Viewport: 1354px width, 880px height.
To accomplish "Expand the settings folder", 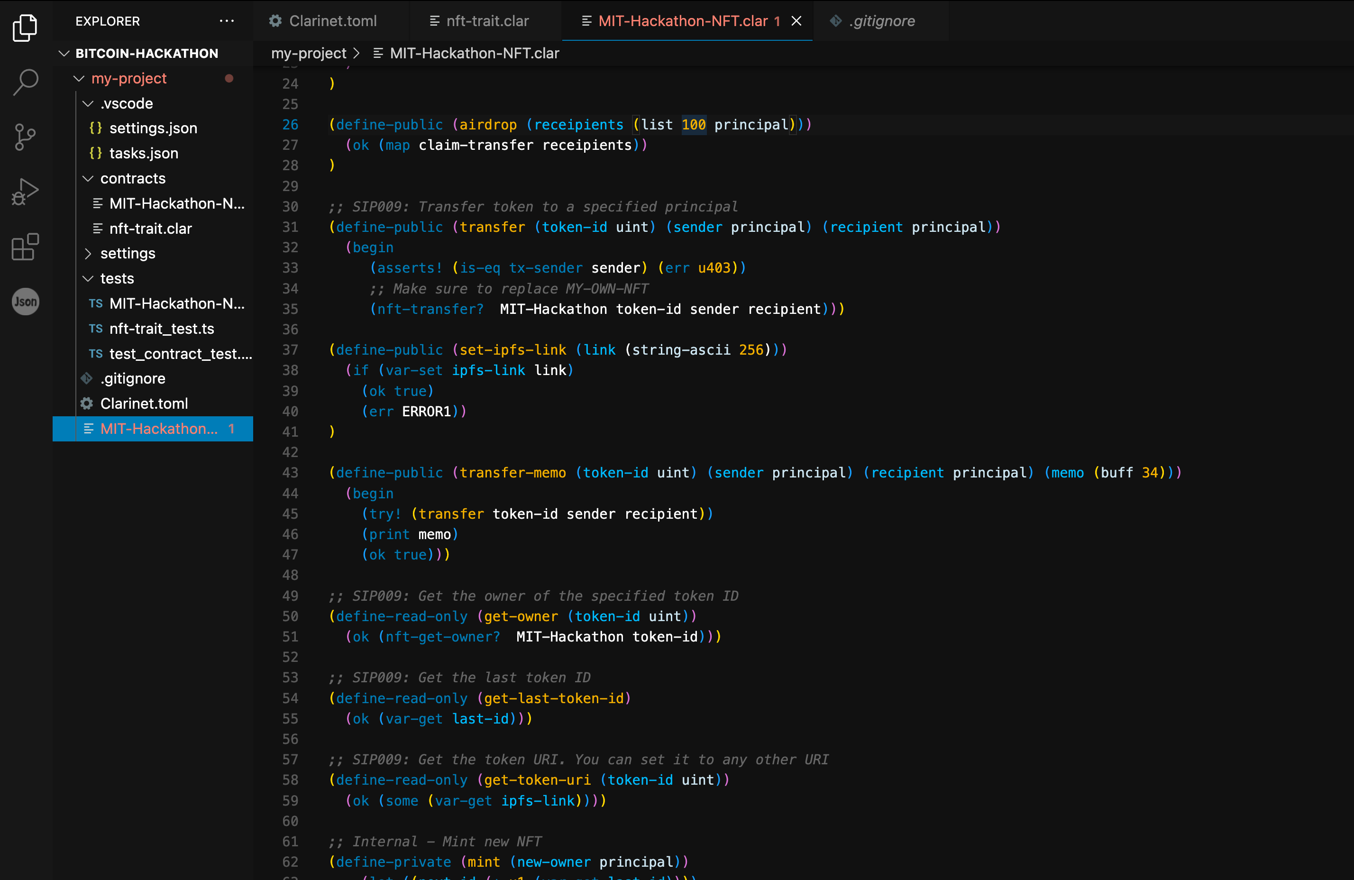I will [x=88, y=254].
